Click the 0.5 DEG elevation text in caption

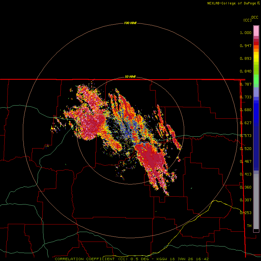(139, 259)
